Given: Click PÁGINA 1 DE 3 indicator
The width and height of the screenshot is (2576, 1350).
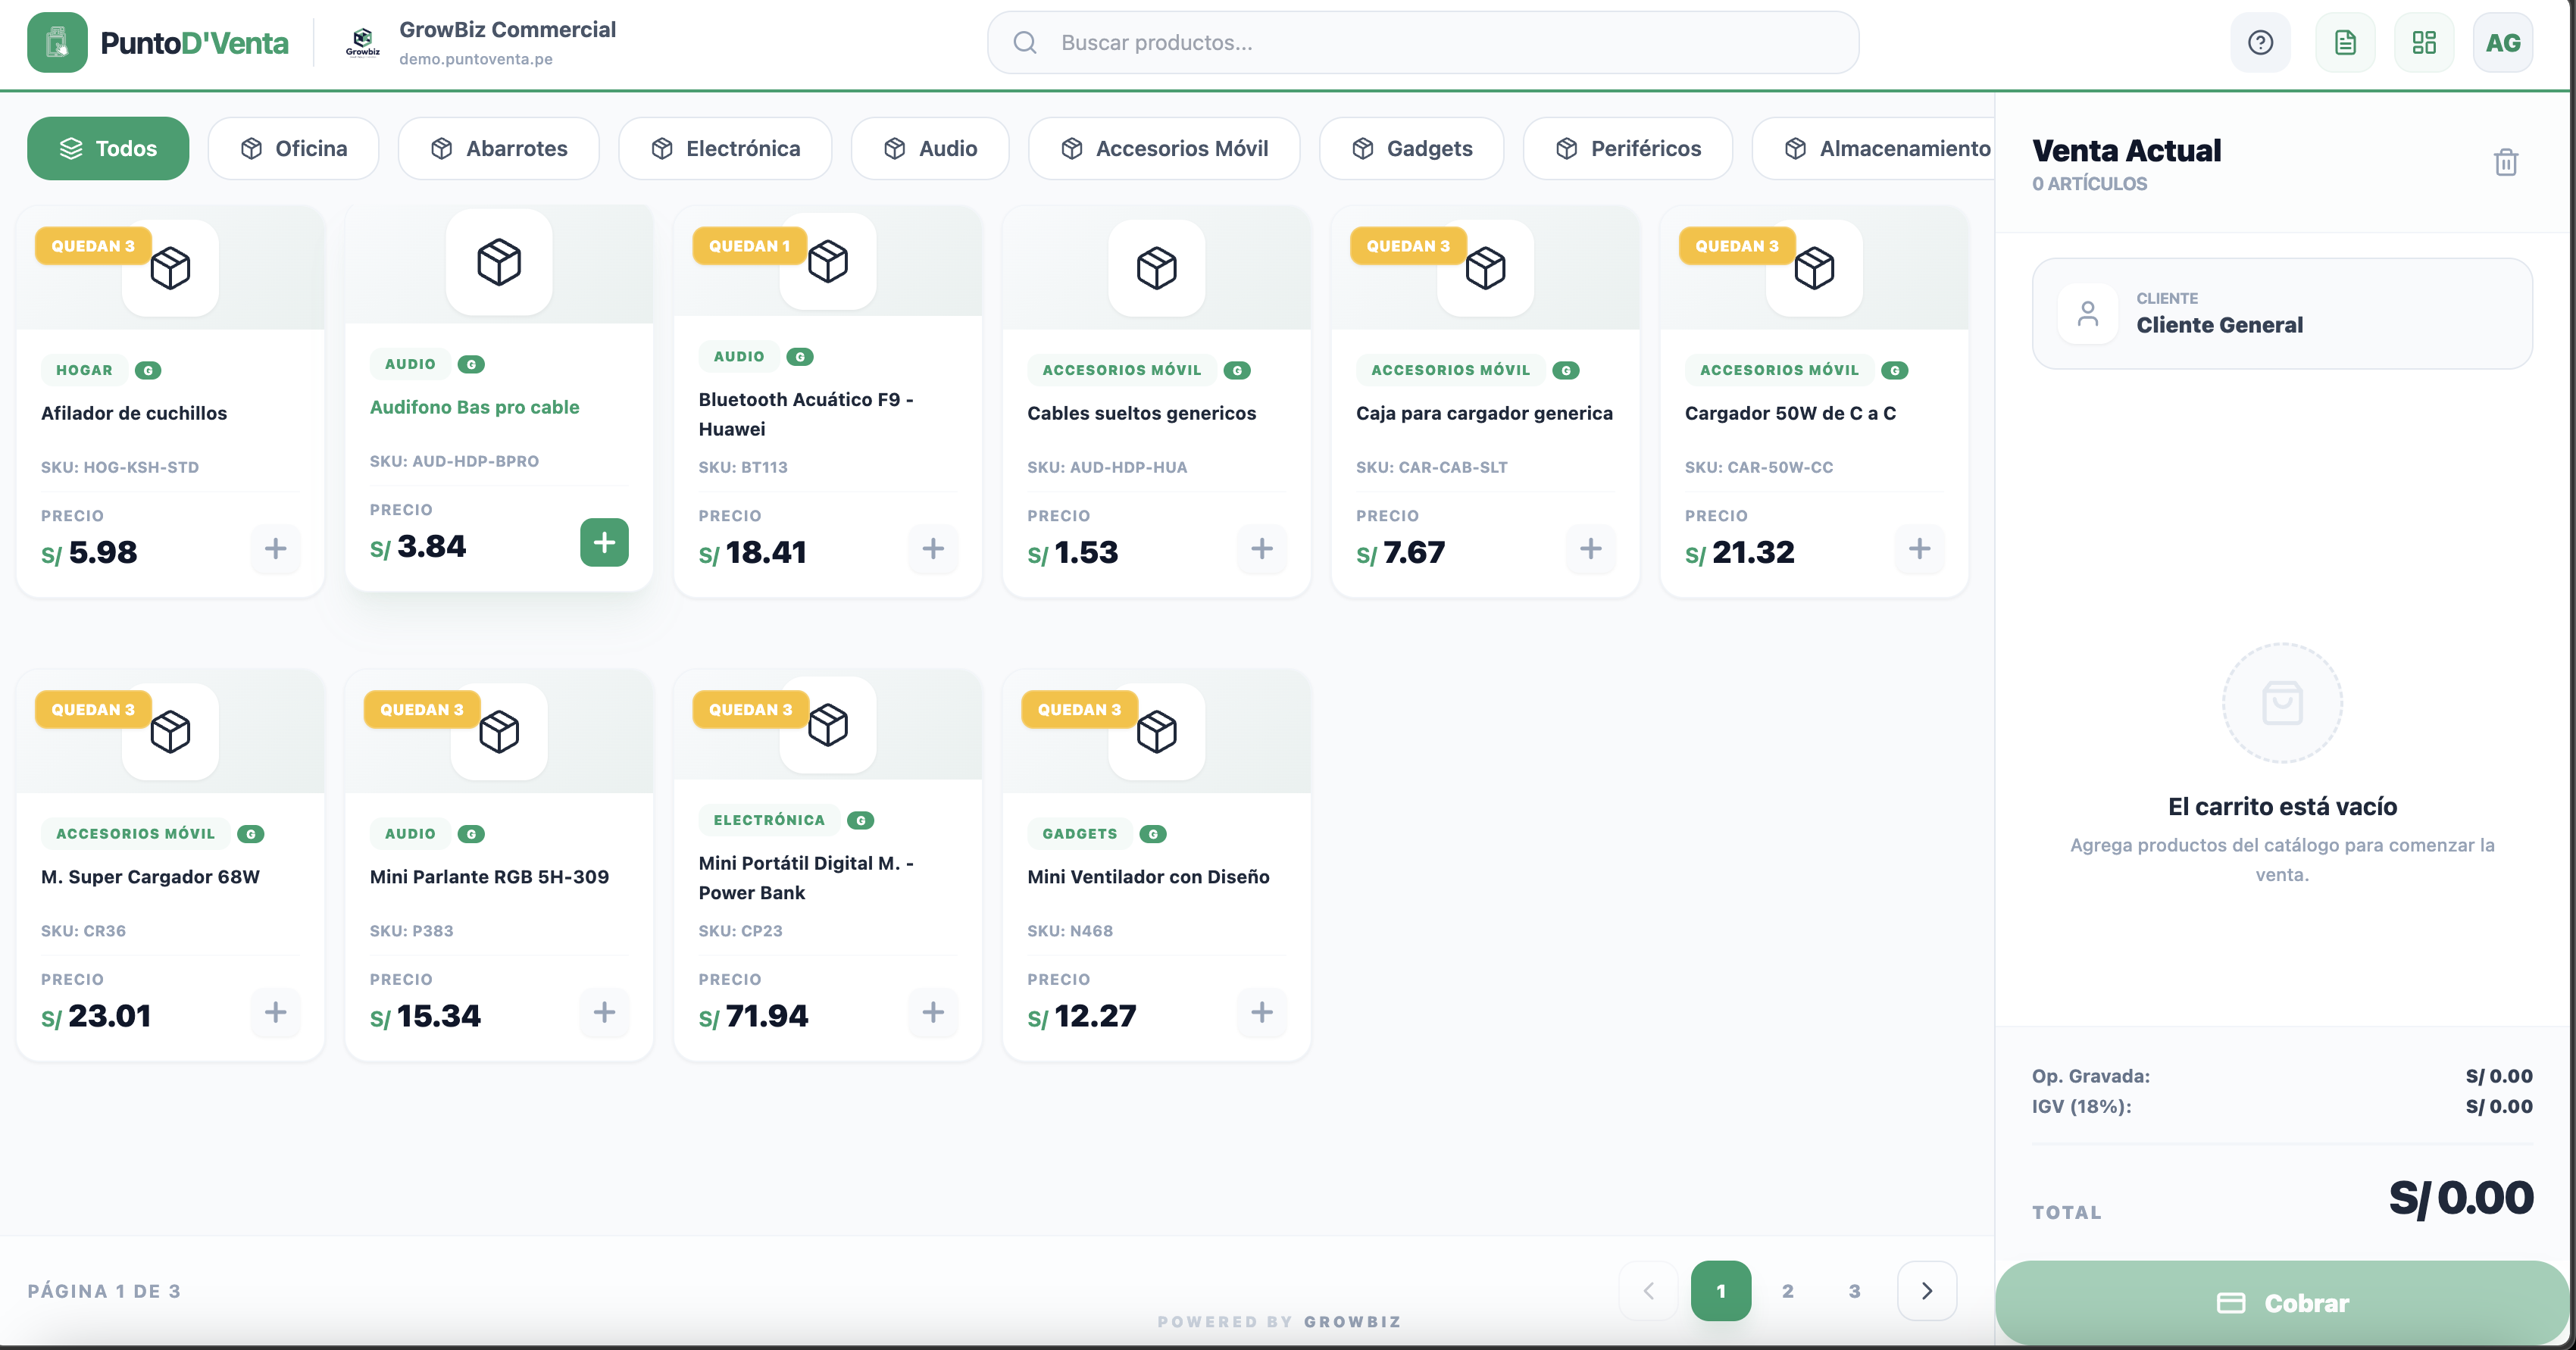Looking at the screenshot, I should 104,1291.
